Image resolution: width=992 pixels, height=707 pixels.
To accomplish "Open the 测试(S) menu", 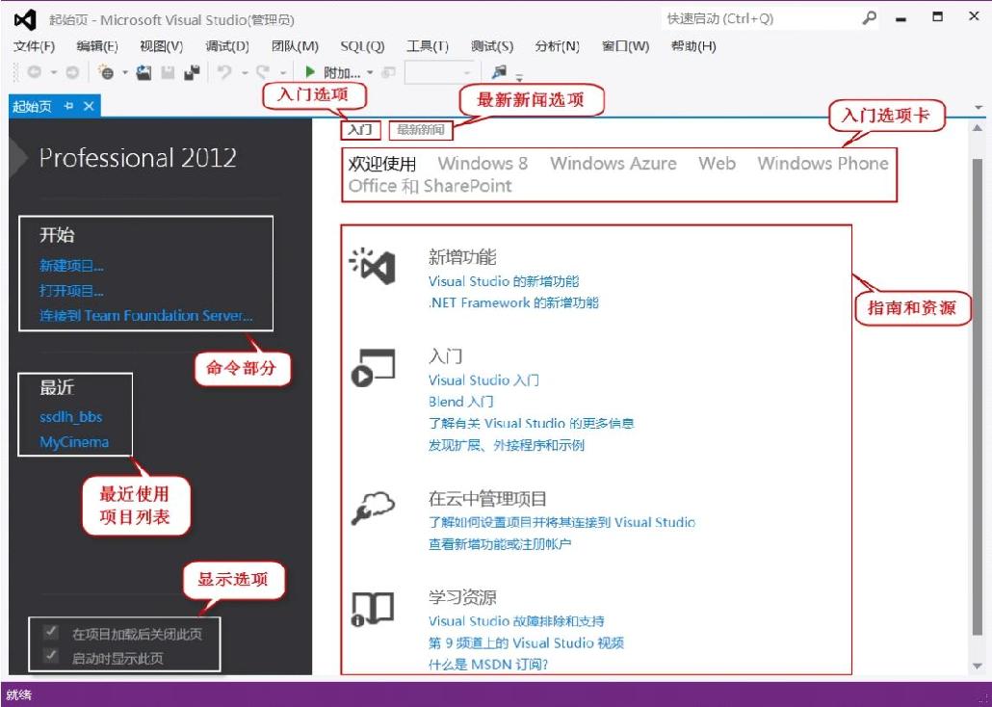I will coord(492,46).
